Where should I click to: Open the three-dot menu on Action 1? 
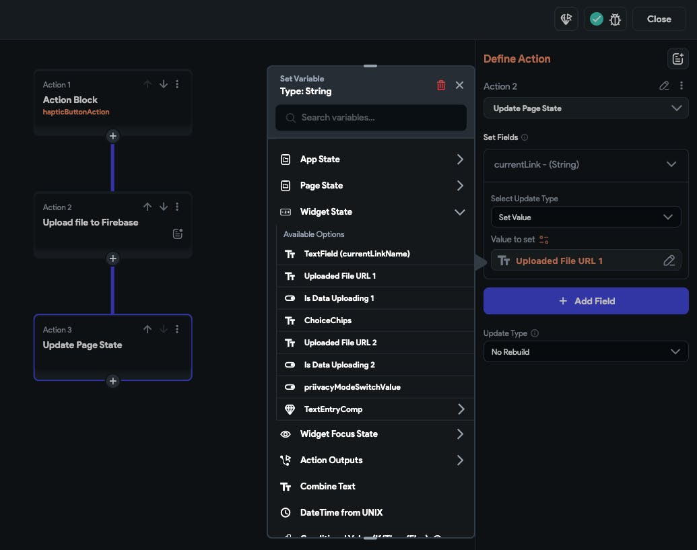(x=177, y=84)
